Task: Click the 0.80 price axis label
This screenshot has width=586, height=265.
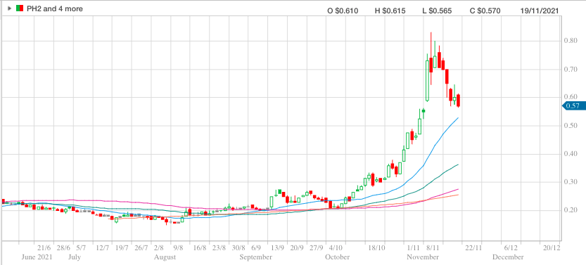Action: coord(571,41)
